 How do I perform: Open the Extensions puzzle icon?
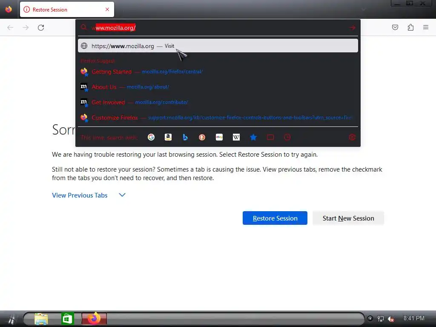(x=410, y=27)
